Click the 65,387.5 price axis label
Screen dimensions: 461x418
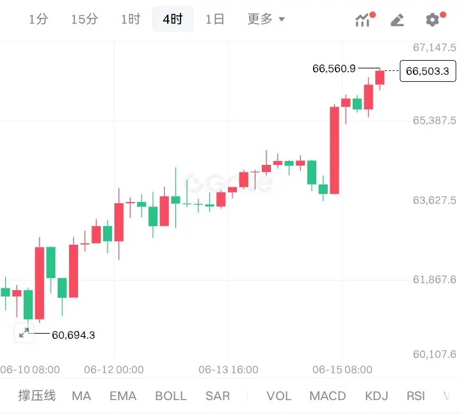click(x=435, y=120)
